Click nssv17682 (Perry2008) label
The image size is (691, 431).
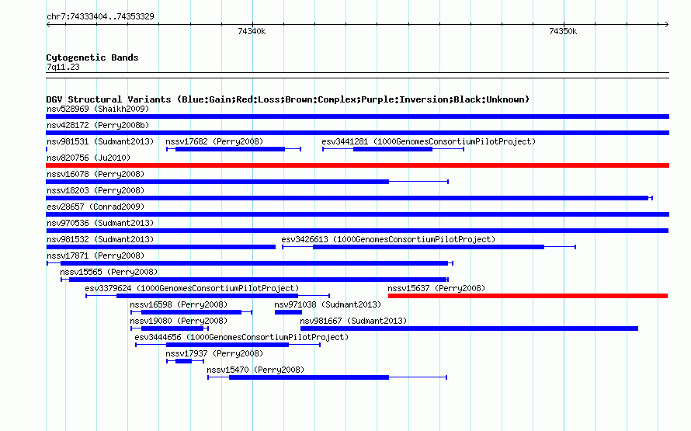pyautogui.click(x=214, y=141)
